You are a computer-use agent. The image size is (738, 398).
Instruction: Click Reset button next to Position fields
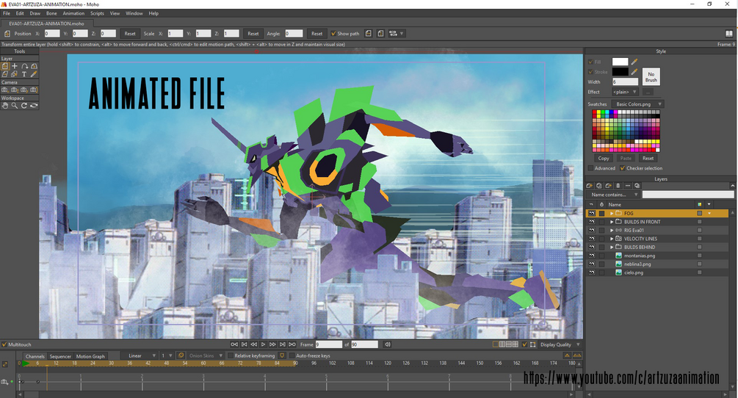click(x=130, y=33)
